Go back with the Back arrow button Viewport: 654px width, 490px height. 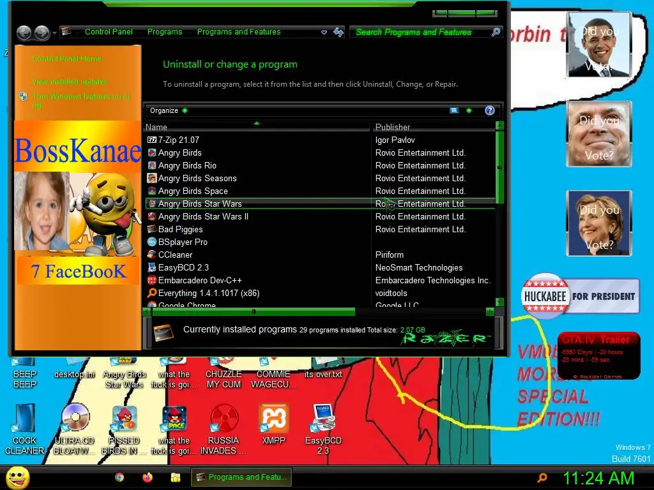[x=24, y=33]
